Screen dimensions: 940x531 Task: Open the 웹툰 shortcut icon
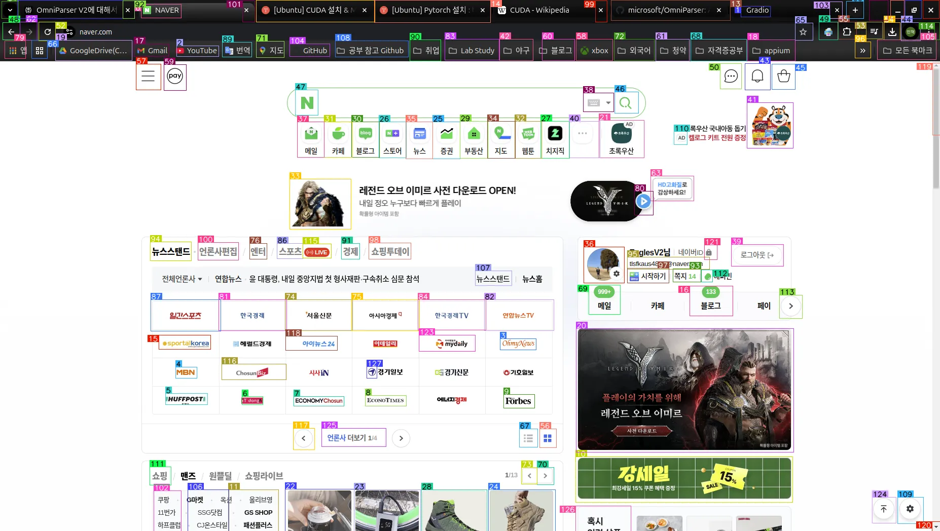[528, 139]
